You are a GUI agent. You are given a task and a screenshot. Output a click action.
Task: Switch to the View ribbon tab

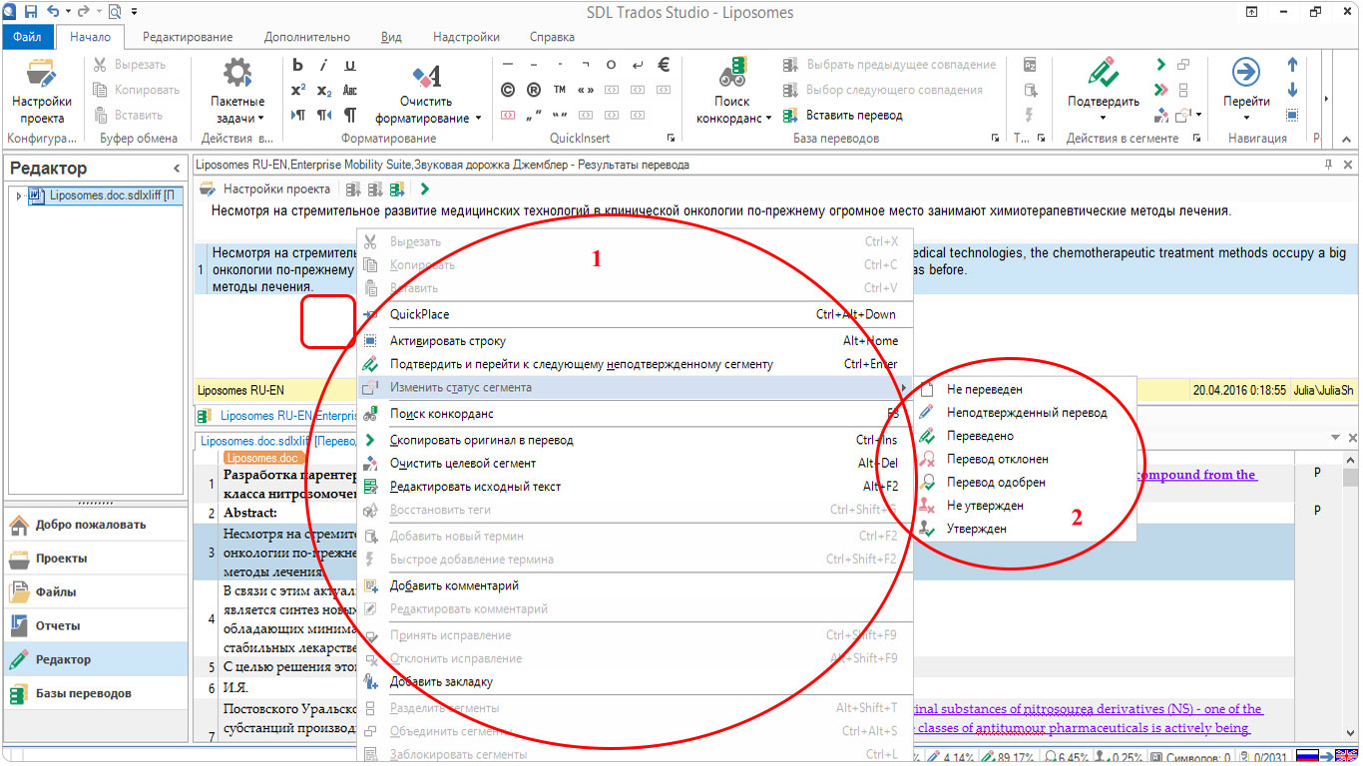[x=391, y=37]
